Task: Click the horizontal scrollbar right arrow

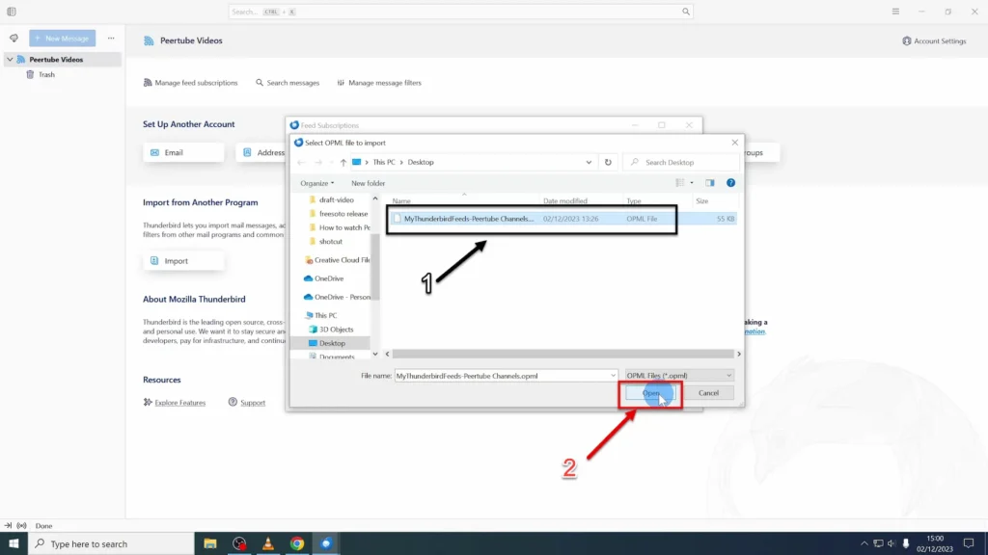Action: (x=739, y=355)
